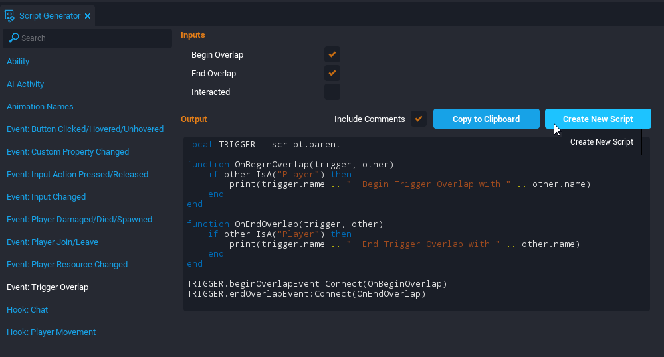Click the search magnifier icon
The width and height of the screenshot is (664, 357).
[x=13, y=38]
